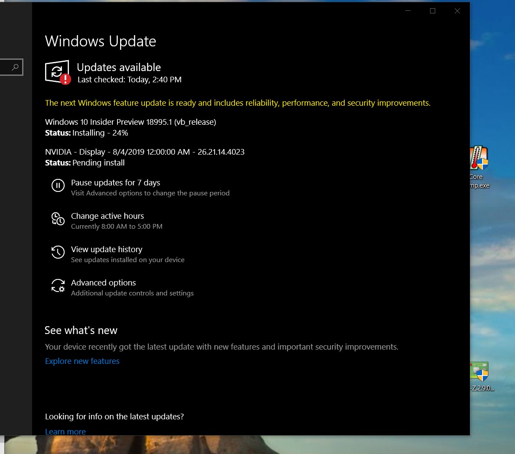Click 'Currently 8:00 AM to 5:00 PM' text
Screen dimensions: 515x454
coord(117,226)
